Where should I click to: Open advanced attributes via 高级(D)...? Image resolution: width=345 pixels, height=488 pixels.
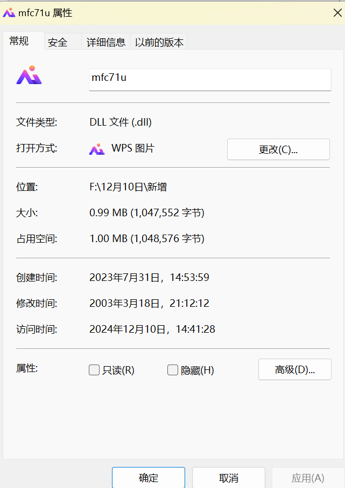tap(294, 369)
